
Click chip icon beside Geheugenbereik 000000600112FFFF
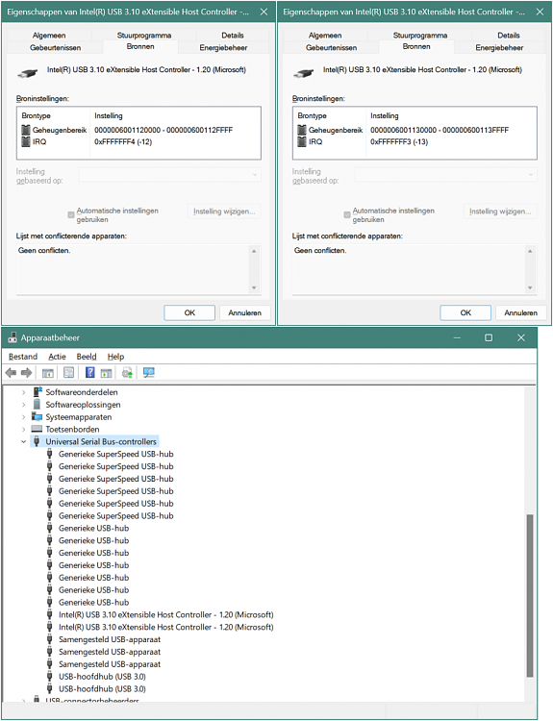[x=26, y=130]
